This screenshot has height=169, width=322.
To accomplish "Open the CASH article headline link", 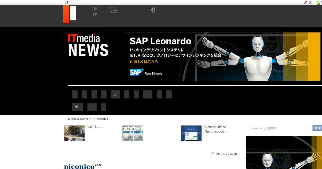I will (x=94, y=127).
